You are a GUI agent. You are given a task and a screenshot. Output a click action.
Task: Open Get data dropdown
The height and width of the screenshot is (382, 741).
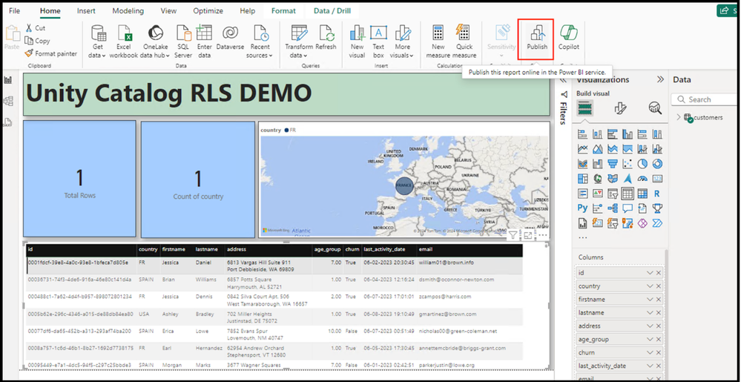(98, 41)
